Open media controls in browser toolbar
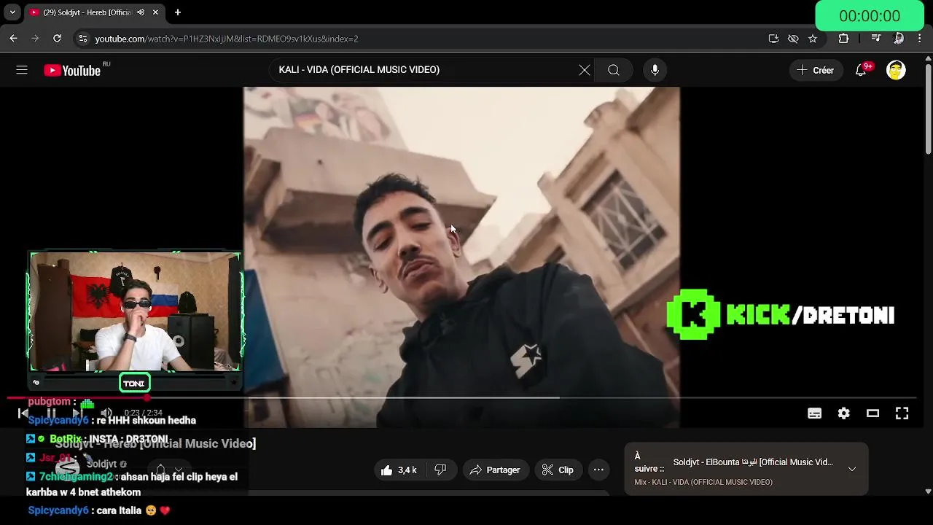The height and width of the screenshot is (525, 933). pyautogui.click(x=876, y=39)
